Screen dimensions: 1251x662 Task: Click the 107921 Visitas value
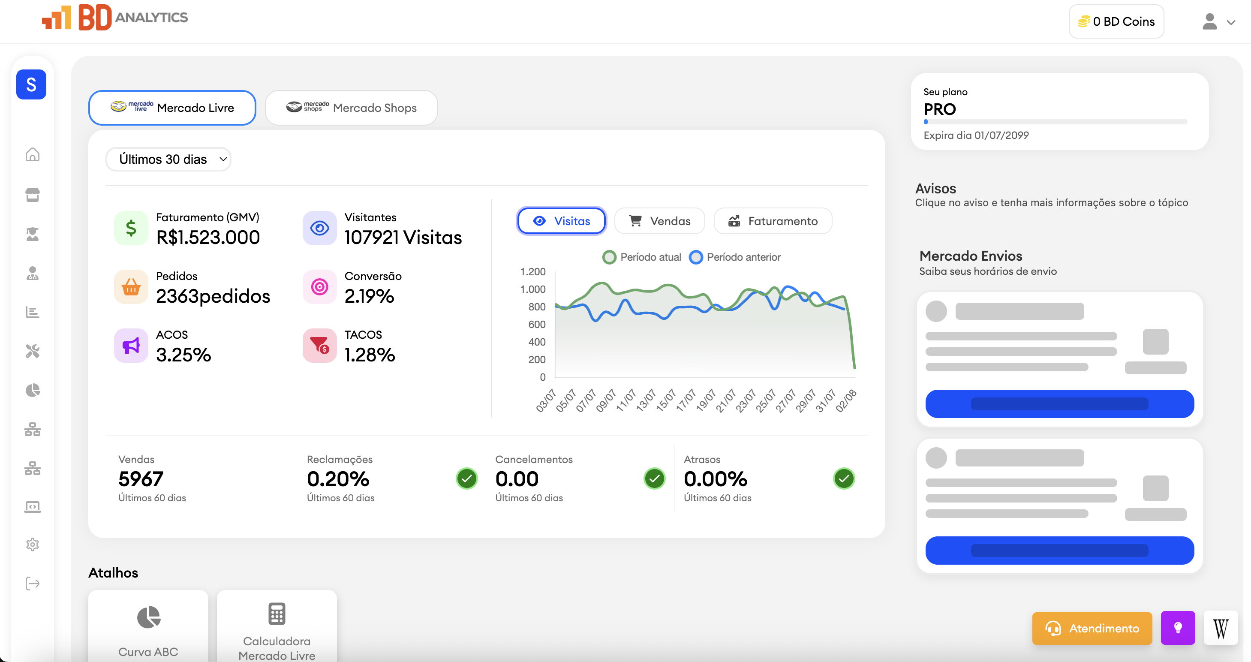403,238
